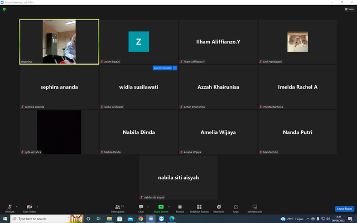Viewport: 357px width, 223px height.
Task: Select shabrina's video tile
Action: pyautogui.click(x=59, y=42)
